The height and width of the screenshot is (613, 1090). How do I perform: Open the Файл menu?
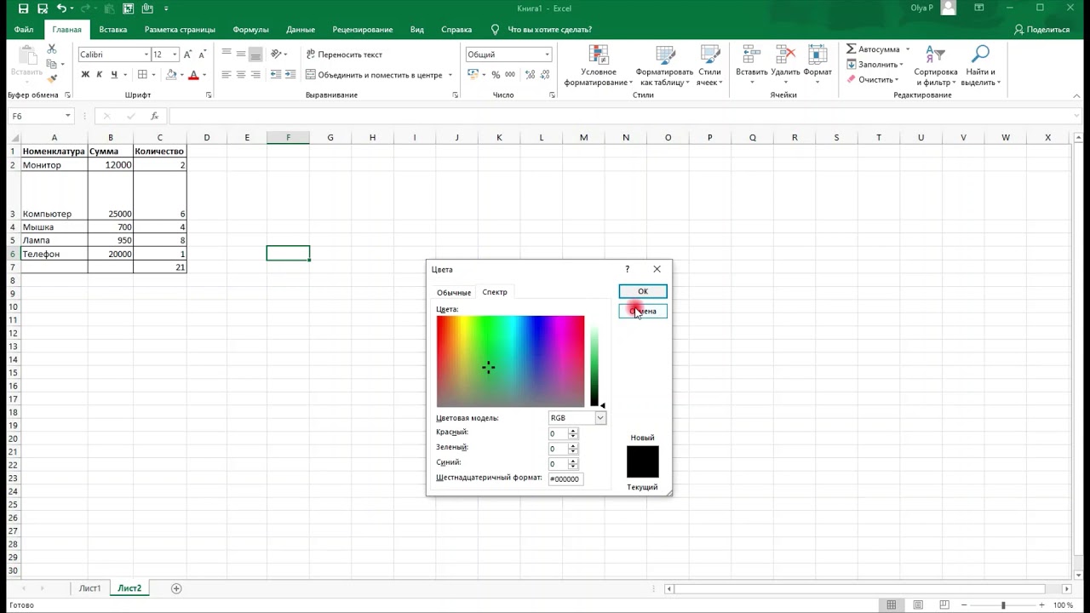24,30
